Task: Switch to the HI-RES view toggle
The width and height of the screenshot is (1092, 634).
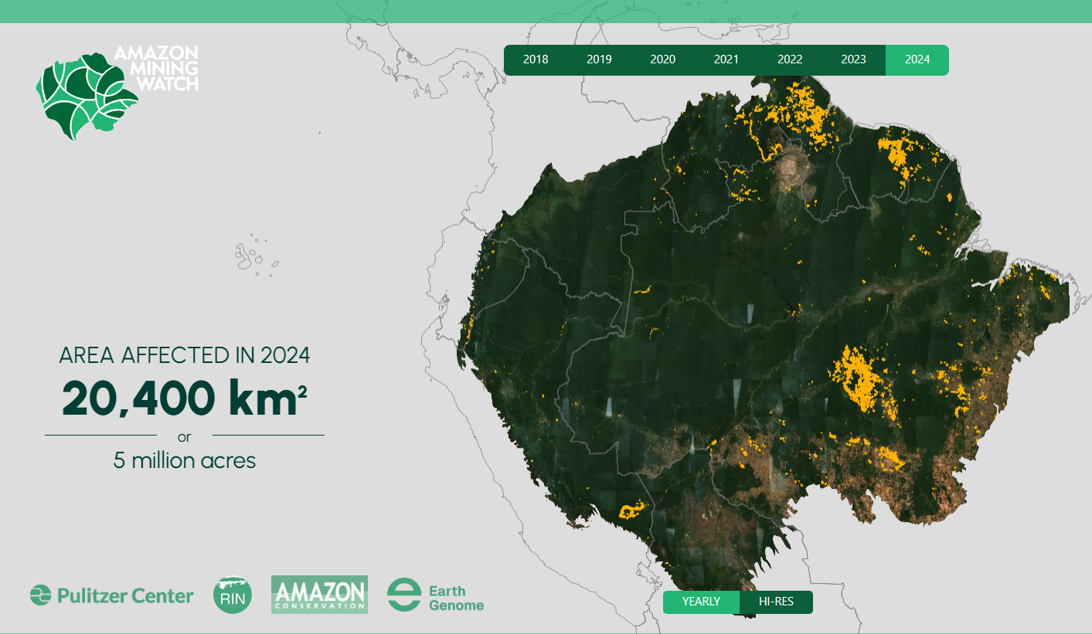Action: 777,602
